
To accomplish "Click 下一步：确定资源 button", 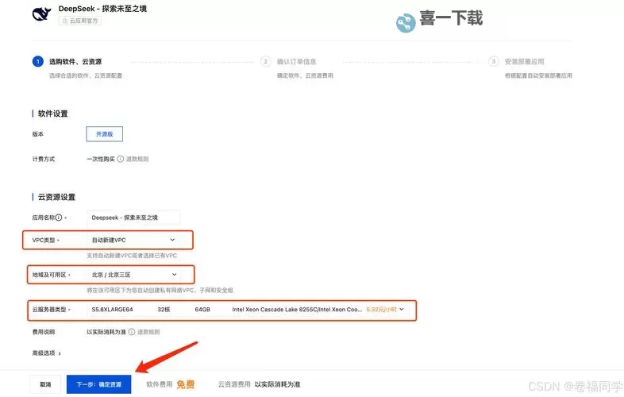I will 98,384.
